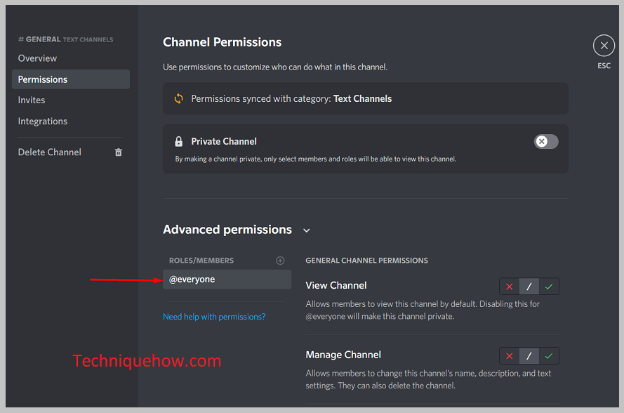Select the Permissions sidebar tab

point(70,79)
